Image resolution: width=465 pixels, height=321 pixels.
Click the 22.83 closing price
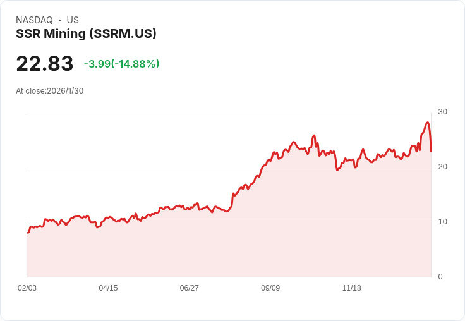click(x=44, y=64)
